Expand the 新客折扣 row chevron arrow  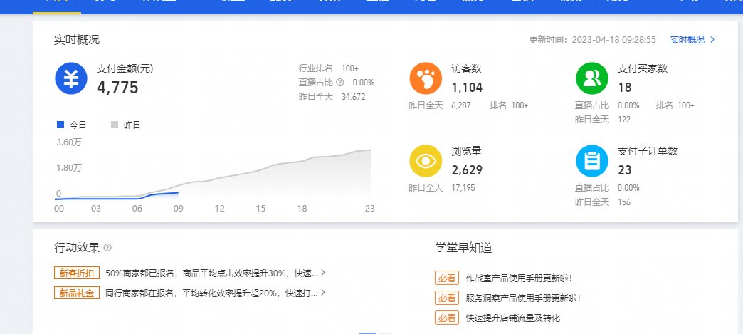(323, 273)
